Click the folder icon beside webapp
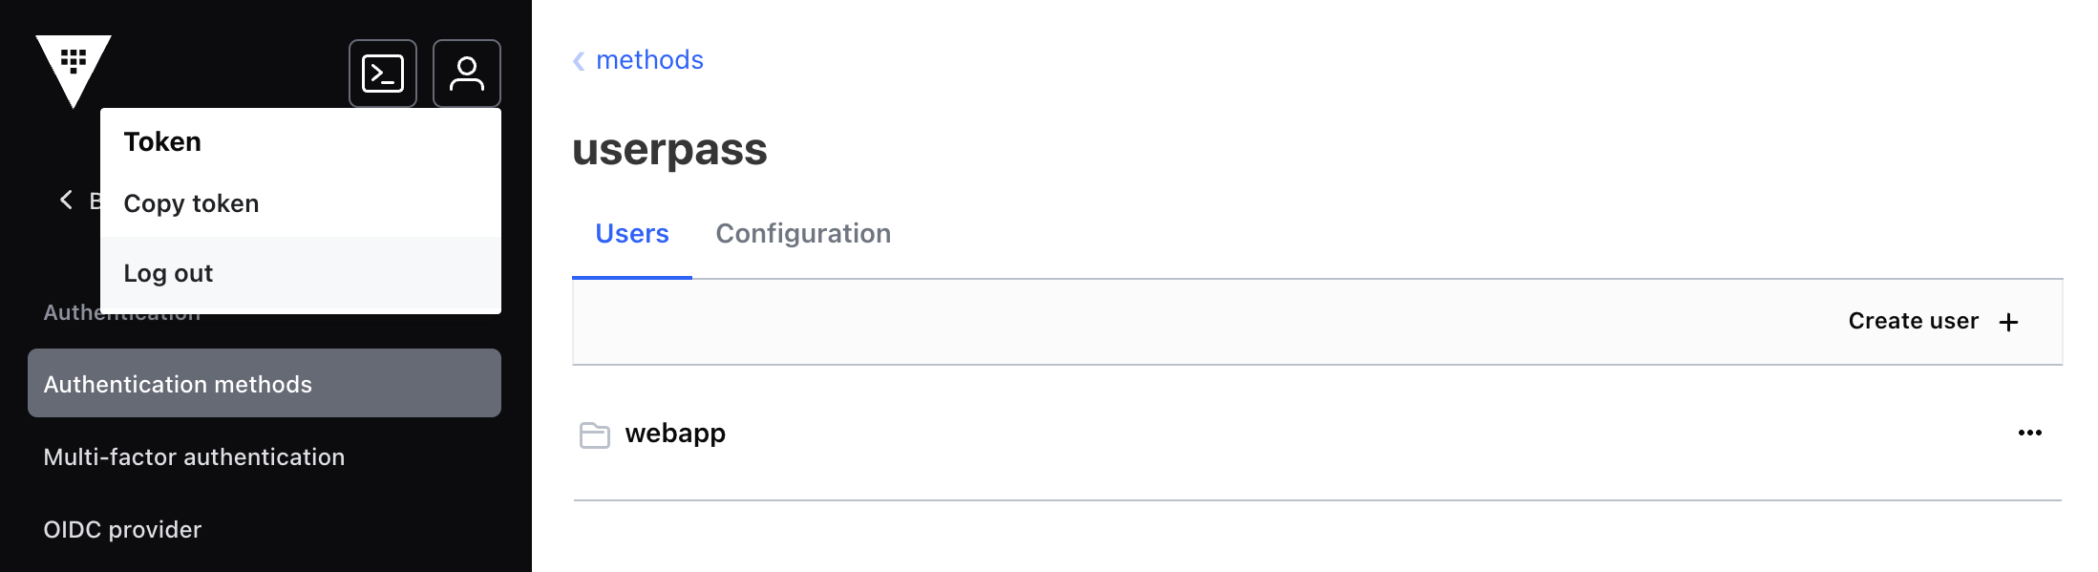The image size is (2098, 572). [x=595, y=434]
